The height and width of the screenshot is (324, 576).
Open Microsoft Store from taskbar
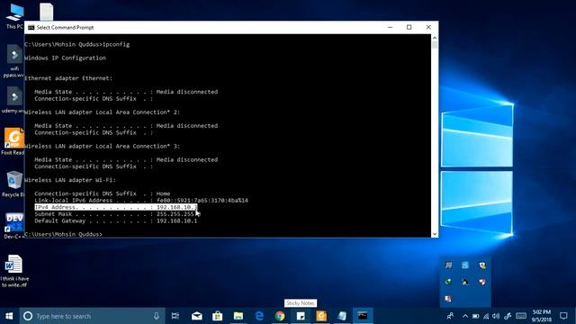(218, 316)
